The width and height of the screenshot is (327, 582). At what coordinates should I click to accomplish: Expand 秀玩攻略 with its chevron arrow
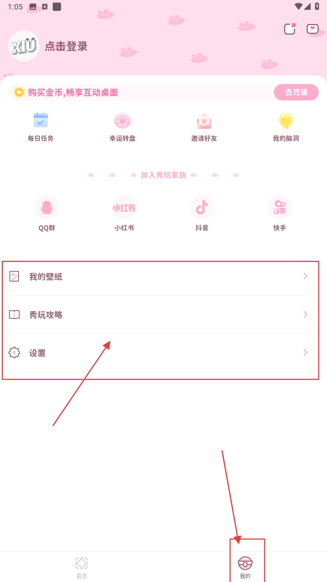(305, 315)
